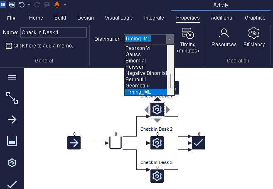
Task: Open Timing (minutes) settings
Action: pos(188,40)
